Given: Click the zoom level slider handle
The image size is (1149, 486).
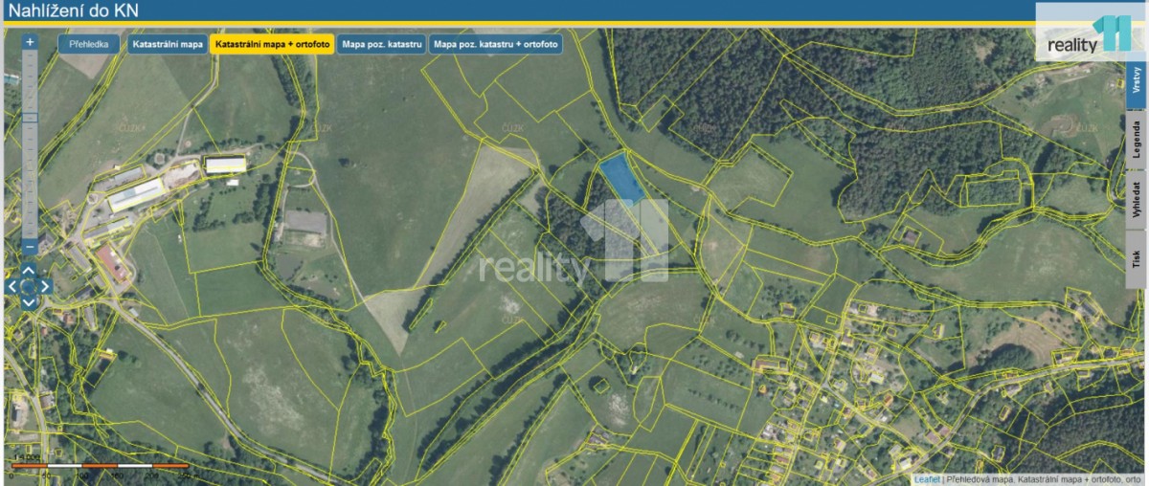Looking at the screenshot, I should (30, 118).
